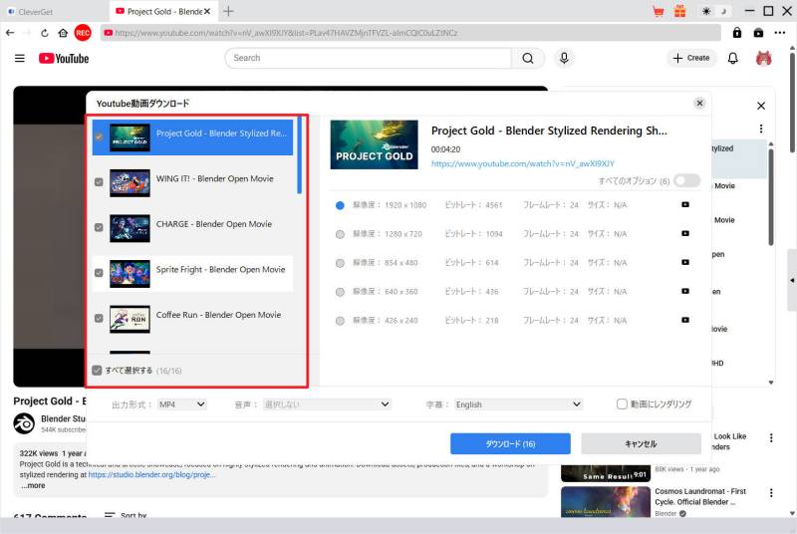Go back with the browser back arrow
Image resolution: width=797 pixels, height=534 pixels.
10,33
